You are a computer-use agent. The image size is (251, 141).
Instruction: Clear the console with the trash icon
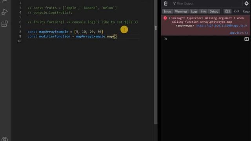pyautogui.click(x=166, y=4)
